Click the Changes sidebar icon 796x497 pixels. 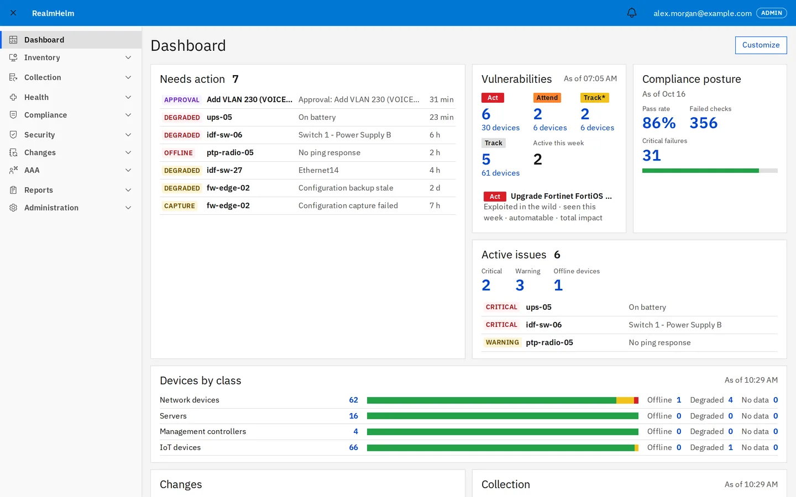pos(13,152)
